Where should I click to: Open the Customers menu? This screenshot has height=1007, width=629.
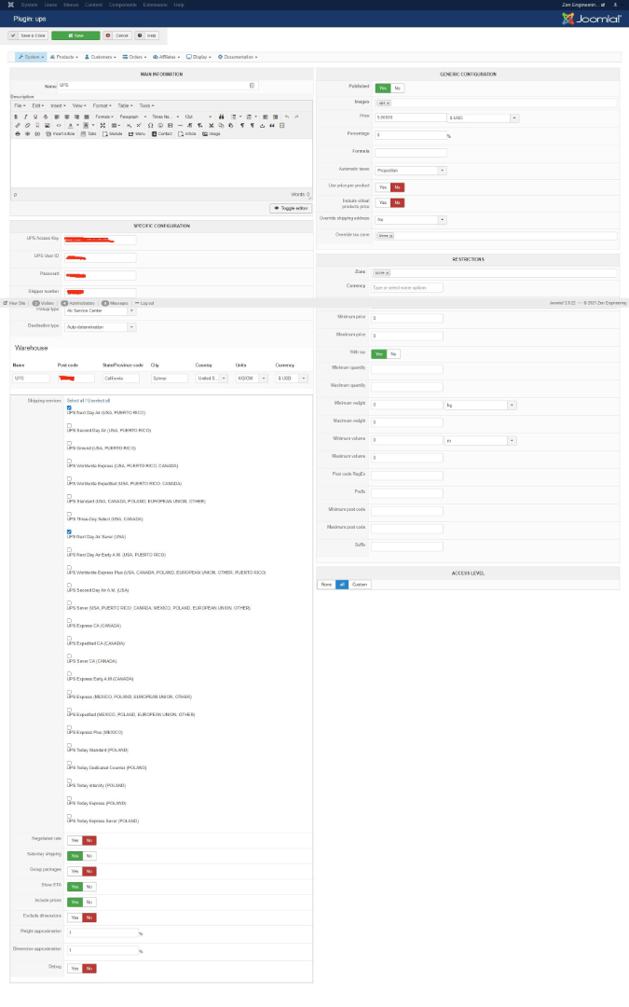pos(101,57)
